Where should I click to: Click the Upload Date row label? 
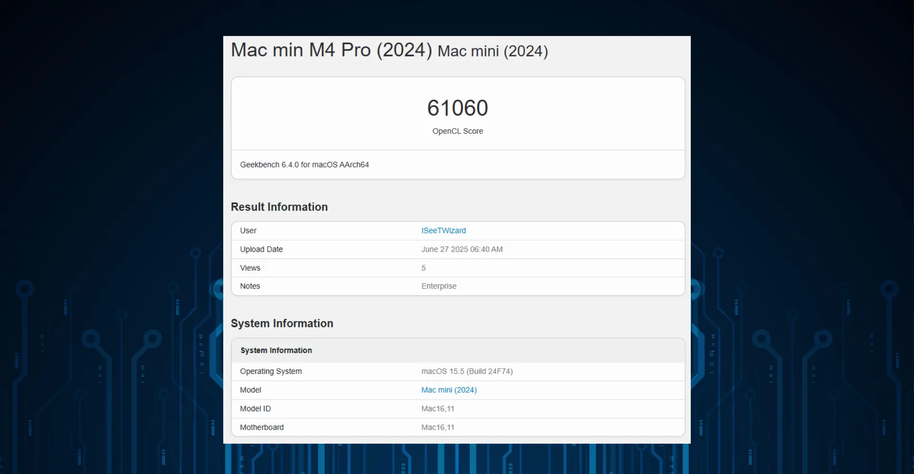coord(261,249)
